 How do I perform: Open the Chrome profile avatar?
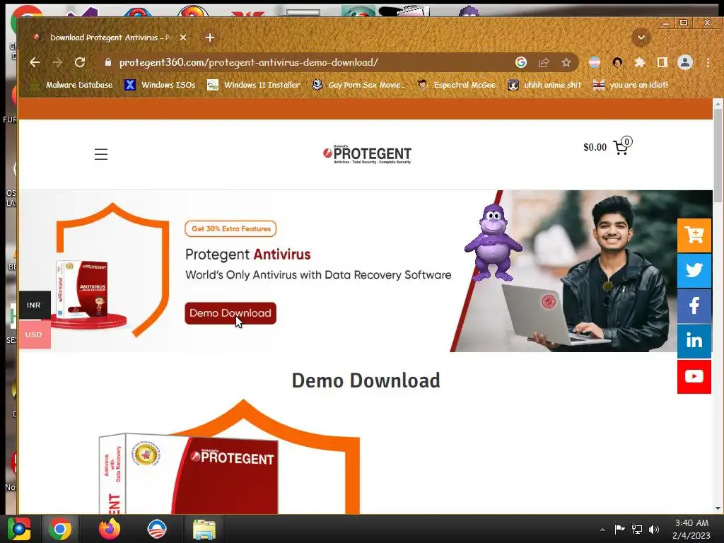(684, 62)
